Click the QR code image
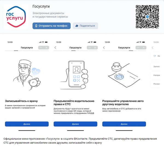The width and height of the screenshot is (164, 150). tap(147, 17)
